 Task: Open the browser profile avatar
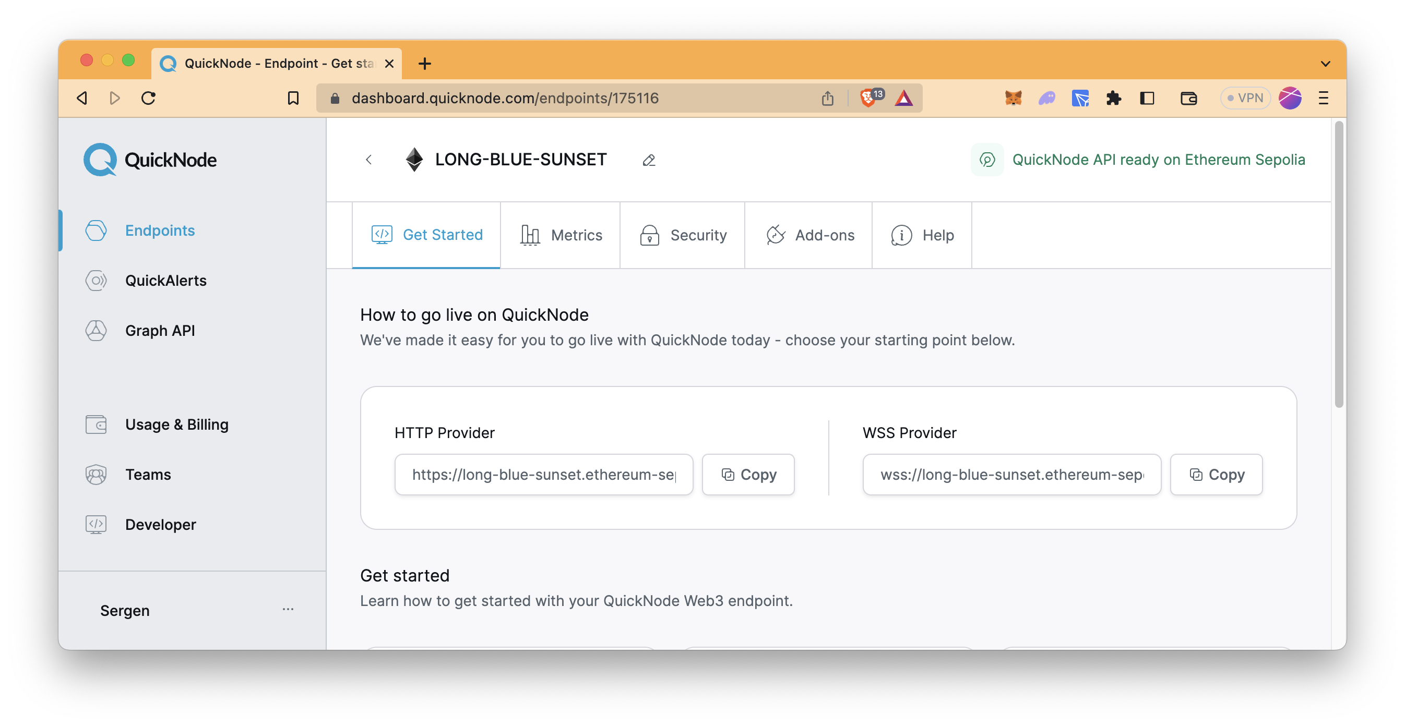click(x=1290, y=98)
